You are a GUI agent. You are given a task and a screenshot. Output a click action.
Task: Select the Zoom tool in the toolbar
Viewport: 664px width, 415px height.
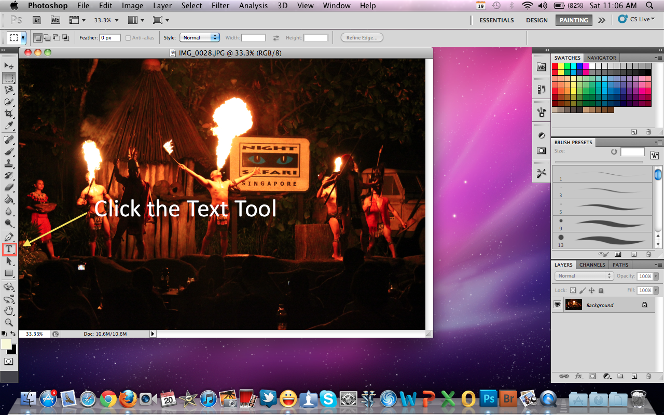click(9, 322)
